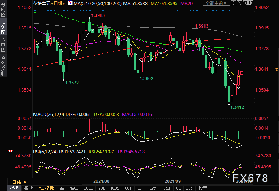
Task: Click the play/replay chart icon in the top toolbar
Action: coord(245,3)
